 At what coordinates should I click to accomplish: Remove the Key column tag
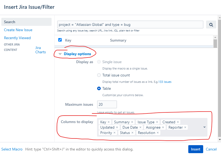pyautogui.click(x=109, y=122)
